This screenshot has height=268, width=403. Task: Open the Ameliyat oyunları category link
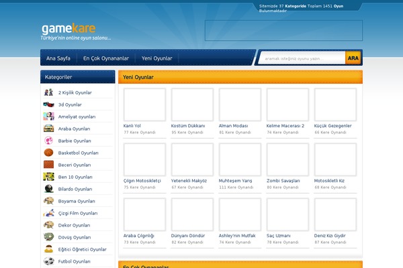(x=77, y=117)
